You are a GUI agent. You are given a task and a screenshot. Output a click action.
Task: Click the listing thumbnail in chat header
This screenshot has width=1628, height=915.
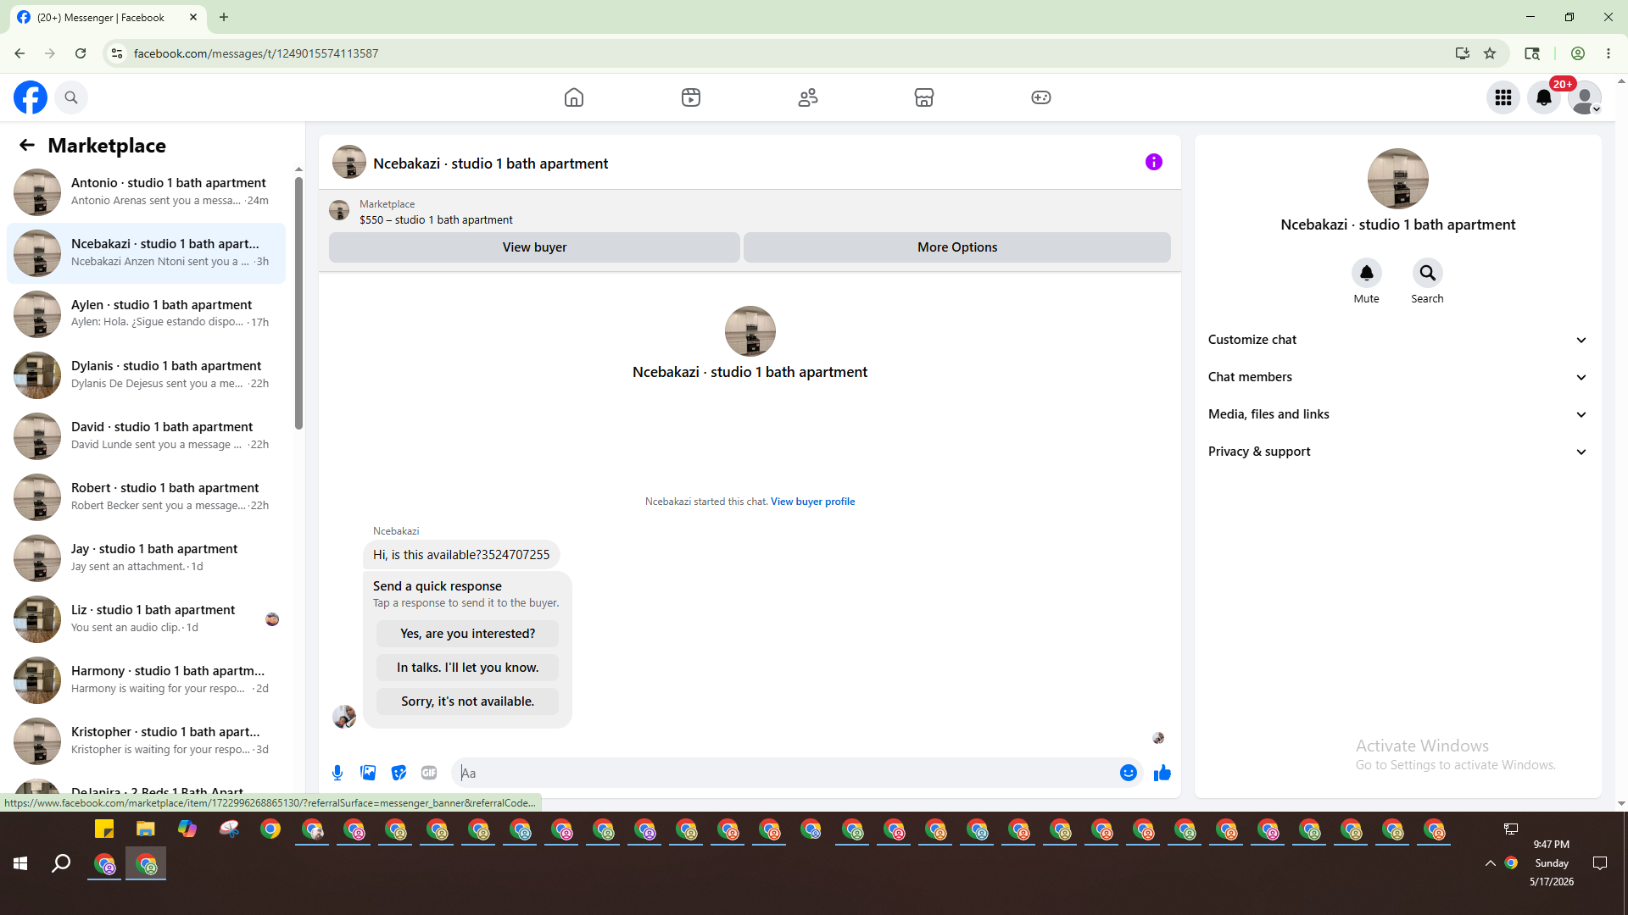click(349, 162)
